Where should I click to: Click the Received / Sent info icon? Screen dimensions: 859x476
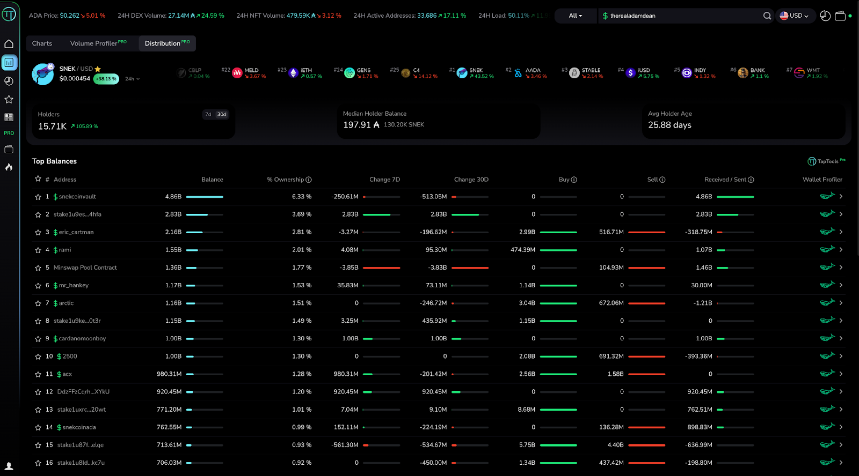pos(751,180)
